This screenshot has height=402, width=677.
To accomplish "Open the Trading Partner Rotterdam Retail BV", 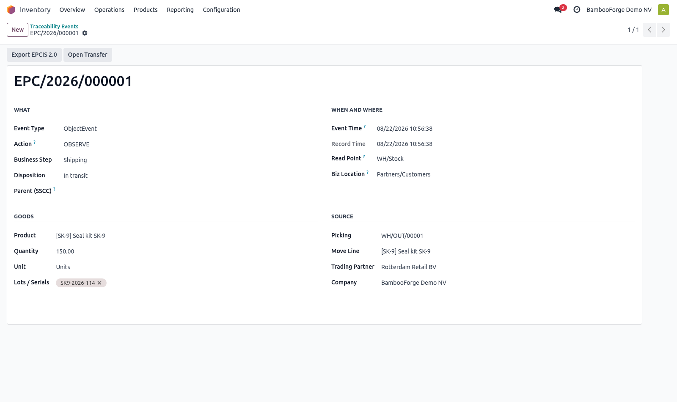I will click(508, 267).
